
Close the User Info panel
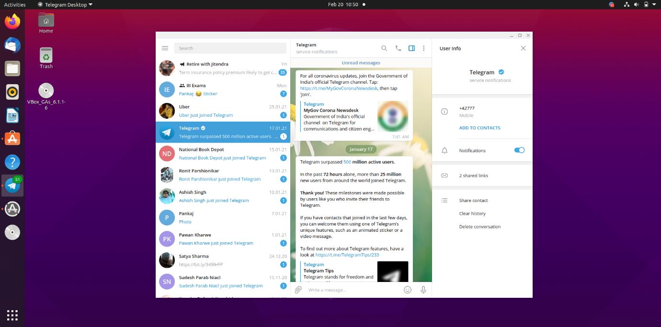[x=523, y=48]
